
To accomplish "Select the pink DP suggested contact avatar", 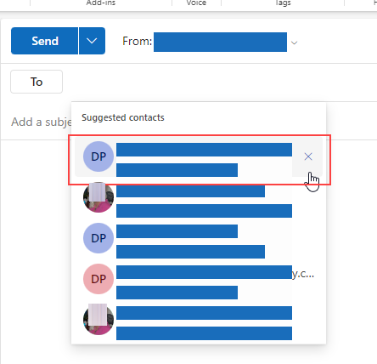I will tap(98, 279).
